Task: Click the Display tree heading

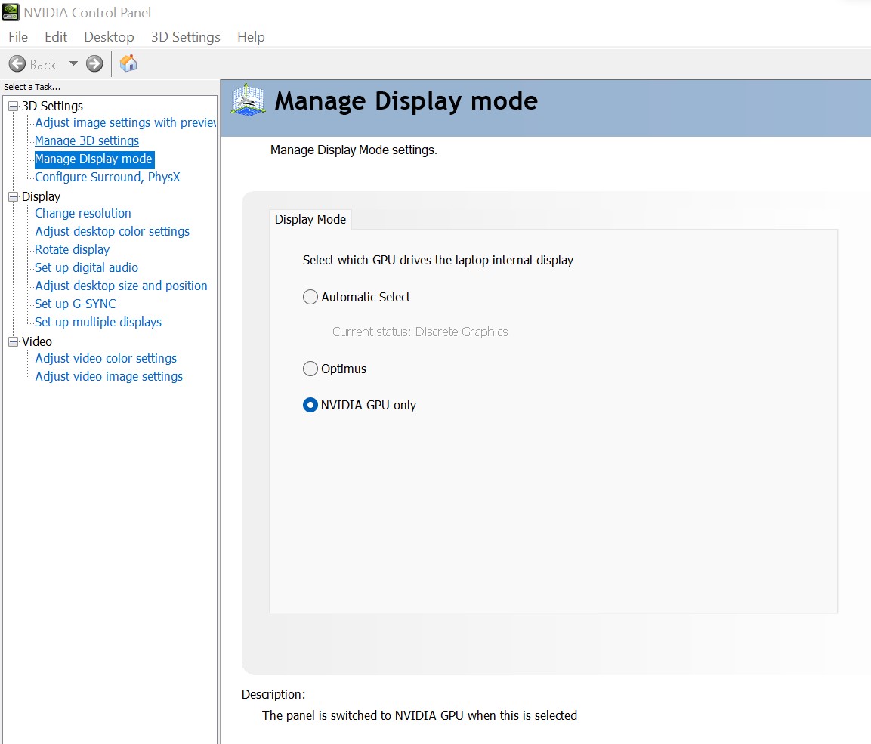Action: [x=41, y=197]
